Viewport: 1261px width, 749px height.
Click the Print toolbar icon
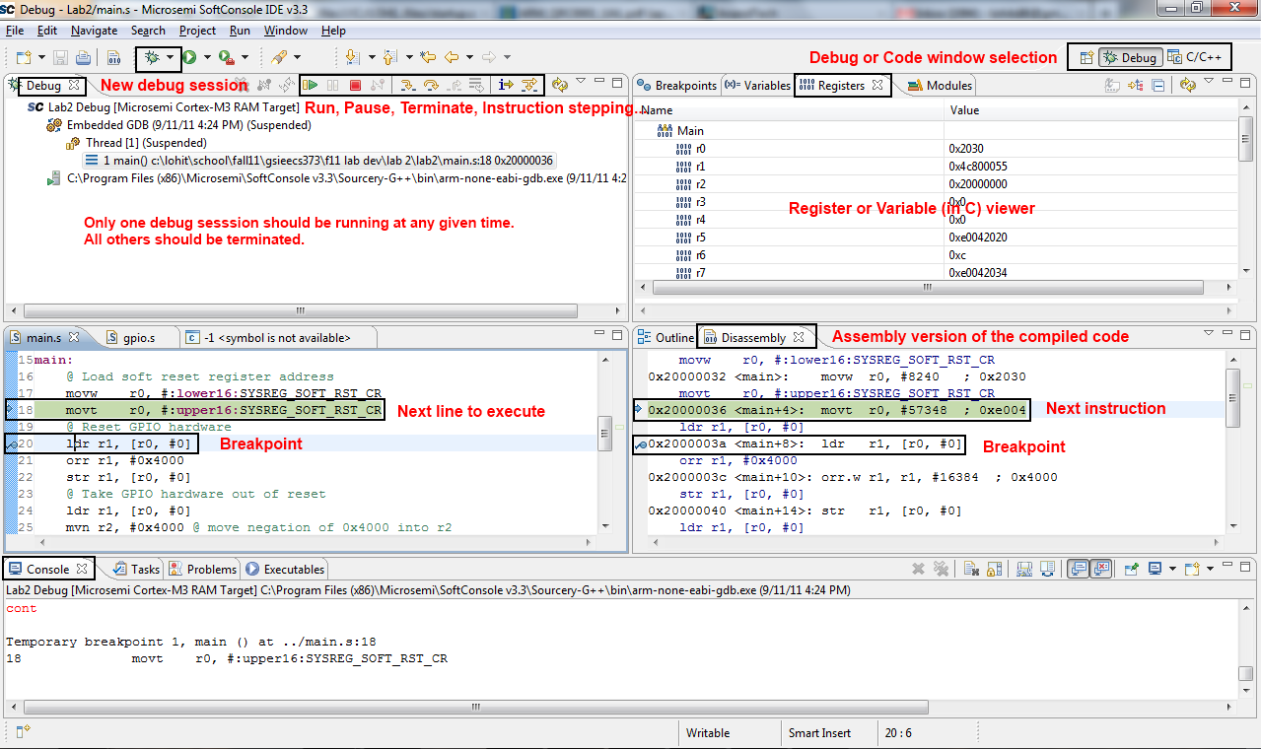click(83, 57)
